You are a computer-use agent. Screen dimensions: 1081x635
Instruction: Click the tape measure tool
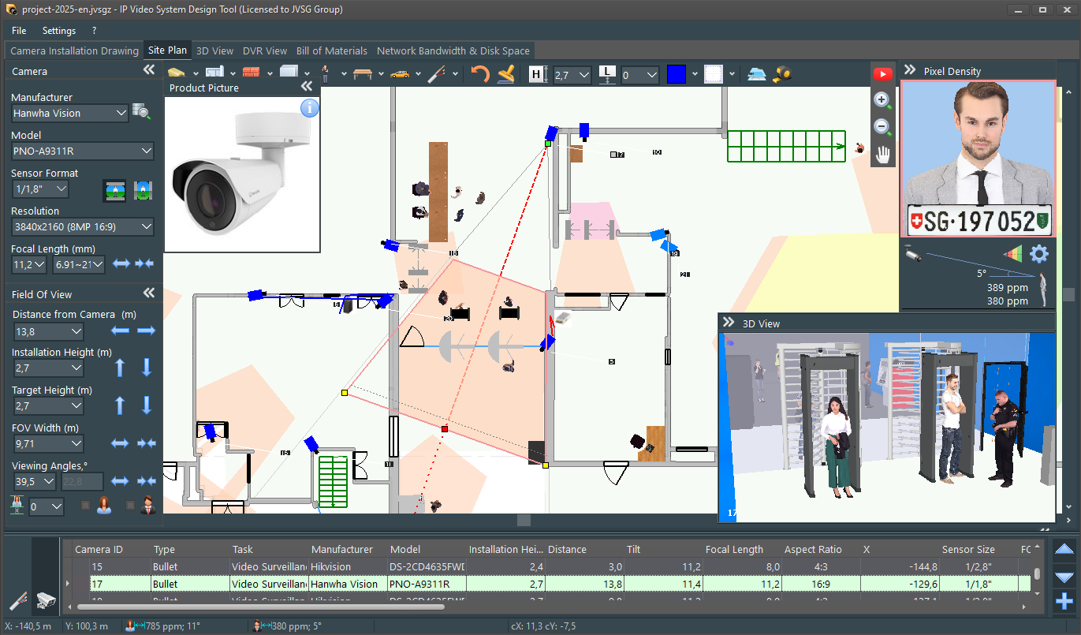[781, 74]
